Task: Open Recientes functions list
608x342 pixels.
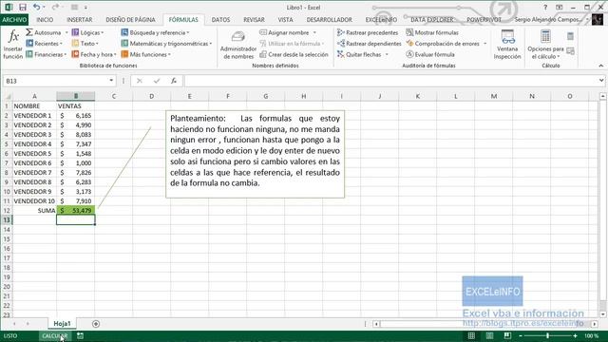Action: click(45, 44)
